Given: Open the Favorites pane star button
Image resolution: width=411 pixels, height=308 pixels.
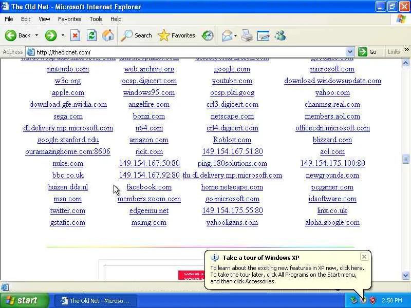Looking at the screenshot, I should coord(177,35).
